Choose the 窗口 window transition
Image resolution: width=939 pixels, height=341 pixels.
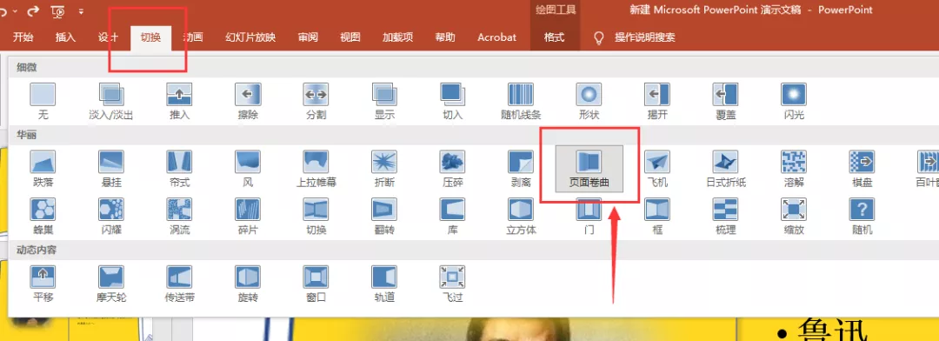coord(316,284)
